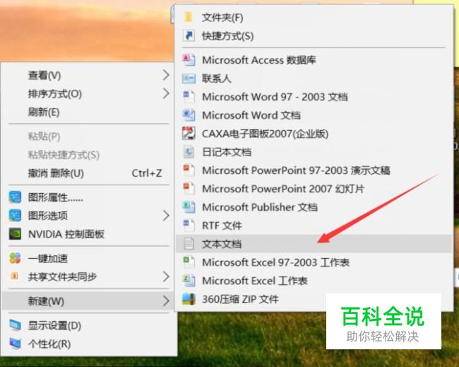The width and height of the screenshot is (459, 367).
Task: Click the PowerPoint 97-2003 演示文稿 icon
Action: [189, 170]
